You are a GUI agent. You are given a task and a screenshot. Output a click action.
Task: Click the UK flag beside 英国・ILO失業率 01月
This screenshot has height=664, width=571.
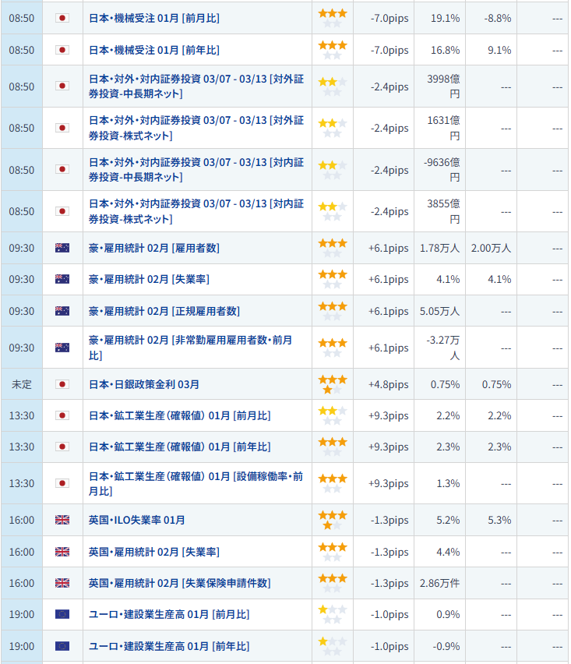(x=62, y=520)
